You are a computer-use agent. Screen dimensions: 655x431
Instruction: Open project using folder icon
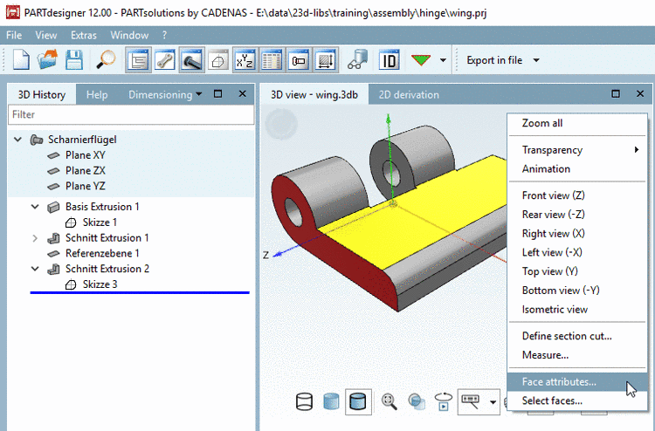pyautogui.click(x=47, y=60)
